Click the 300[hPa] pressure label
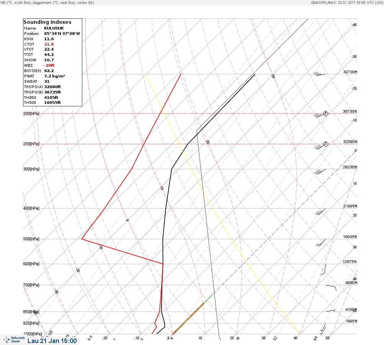The image size is (384, 345). click(31, 169)
